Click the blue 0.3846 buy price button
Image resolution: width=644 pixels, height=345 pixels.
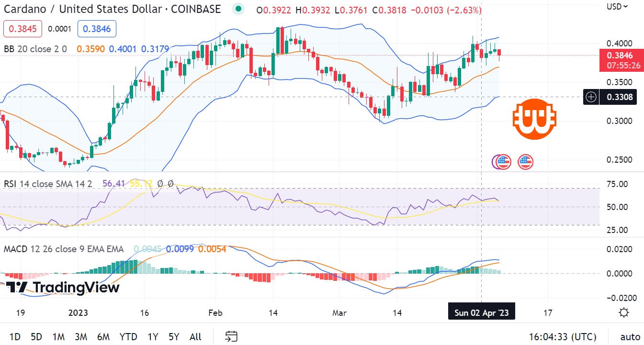tap(97, 29)
